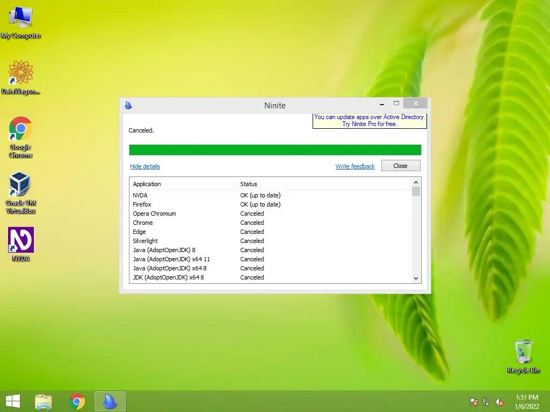Click the Close button in Ninite
Image resolution: width=550 pixels, height=412 pixels.
[x=401, y=166]
